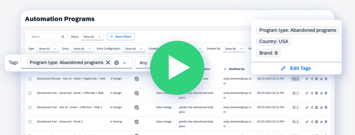Viewport: 355px width, 135px height.
Task: Open workflow icon for Abandoned Cart - Max AI Web 1
Action: click(312, 107)
